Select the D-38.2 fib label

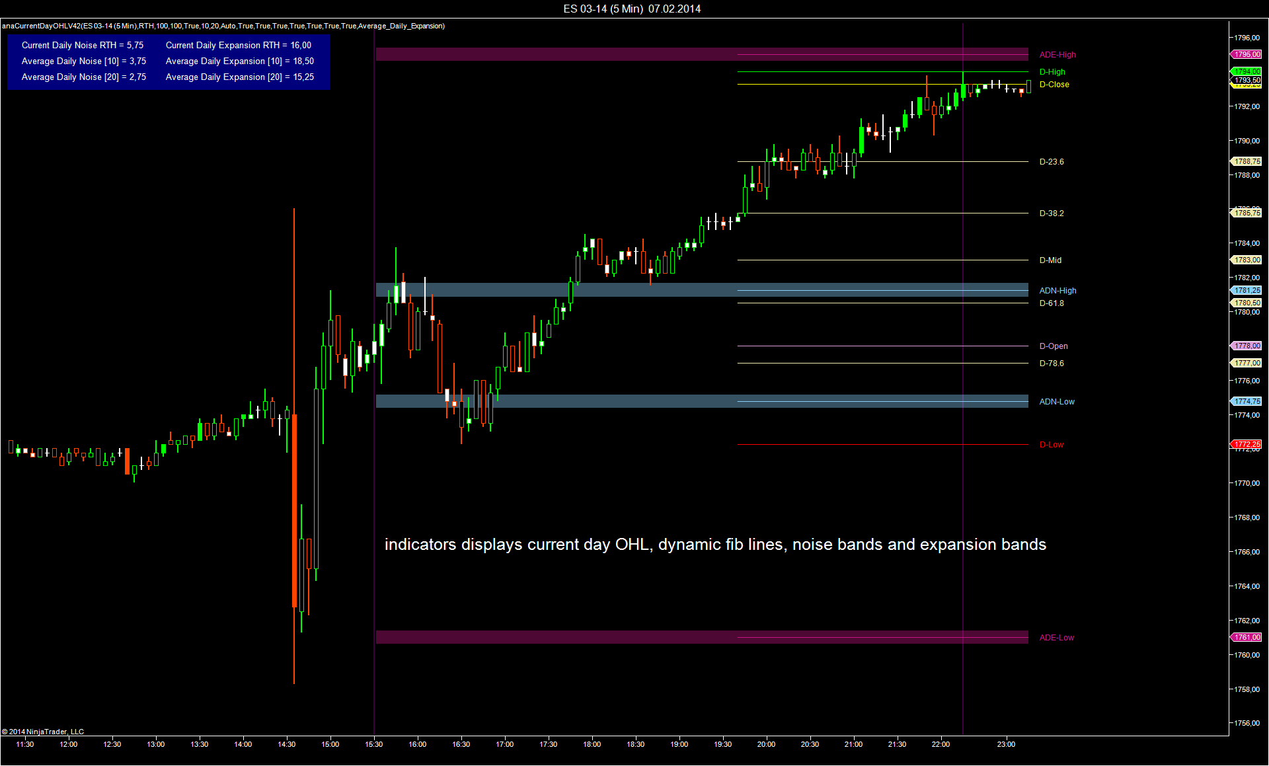pos(1051,213)
